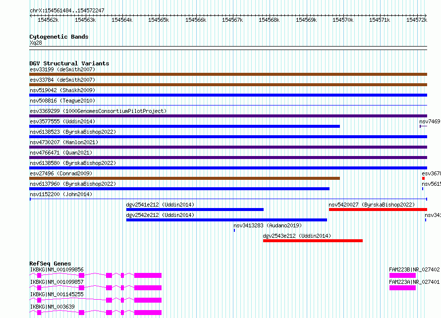Open the FAM223B|NR_027402 gene block
Image resolution: width=441 pixels, height=318 pixels.
click(x=402, y=275)
